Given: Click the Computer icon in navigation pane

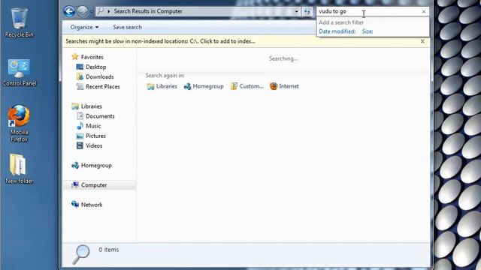Looking at the screenshot, I should [75, 185].
